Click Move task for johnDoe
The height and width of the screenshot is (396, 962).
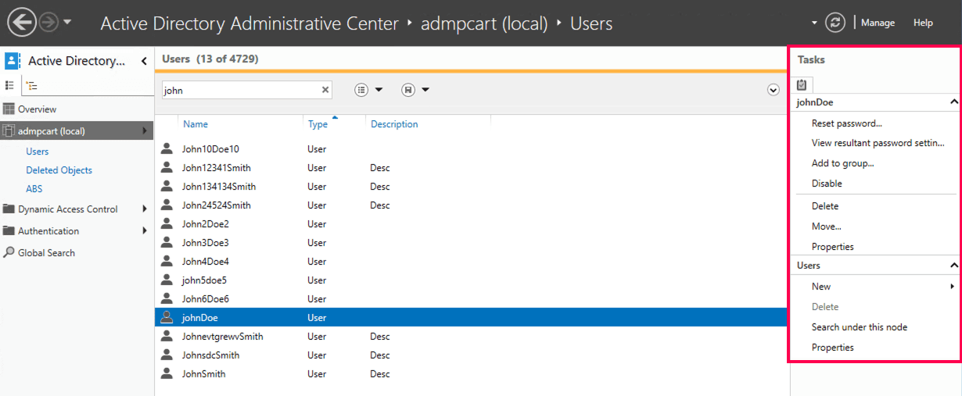tap(827, 227)
